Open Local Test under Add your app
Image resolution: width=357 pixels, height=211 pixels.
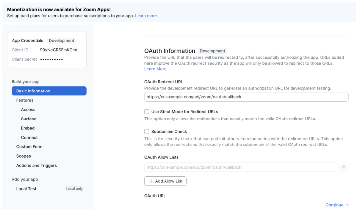tap(26, 189)
